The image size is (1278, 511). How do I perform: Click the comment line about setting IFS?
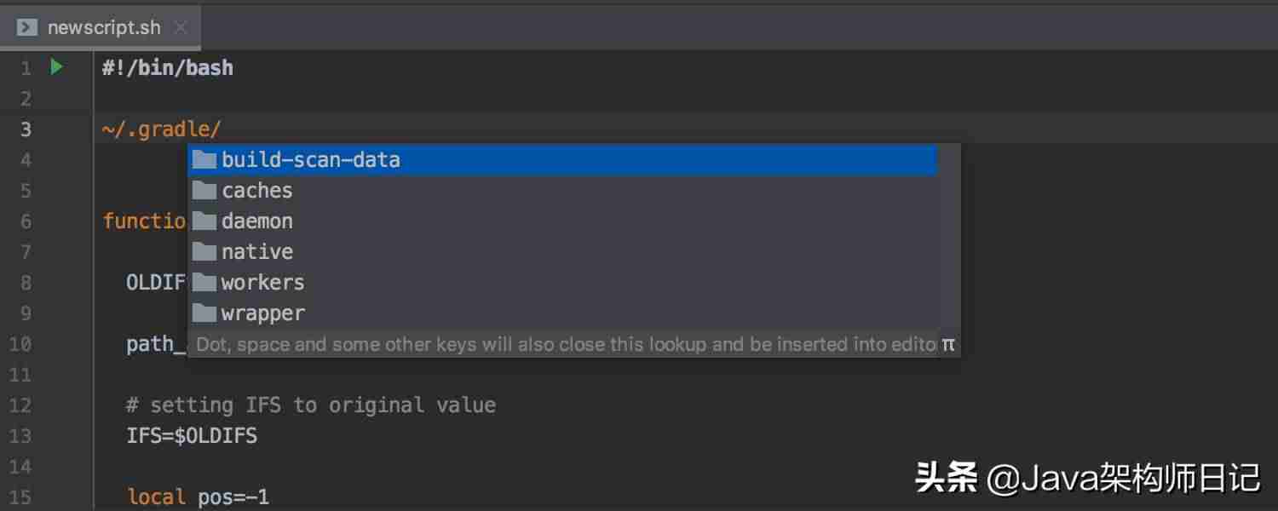coord(311,405)
